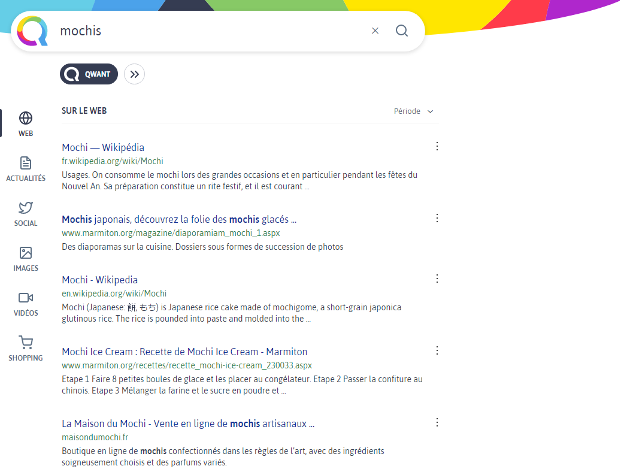This screenshot has height=472, width=621.
Task: Open the Mochi — Wikipédia result
Action: pyautogui.click(x=103, y=147)
